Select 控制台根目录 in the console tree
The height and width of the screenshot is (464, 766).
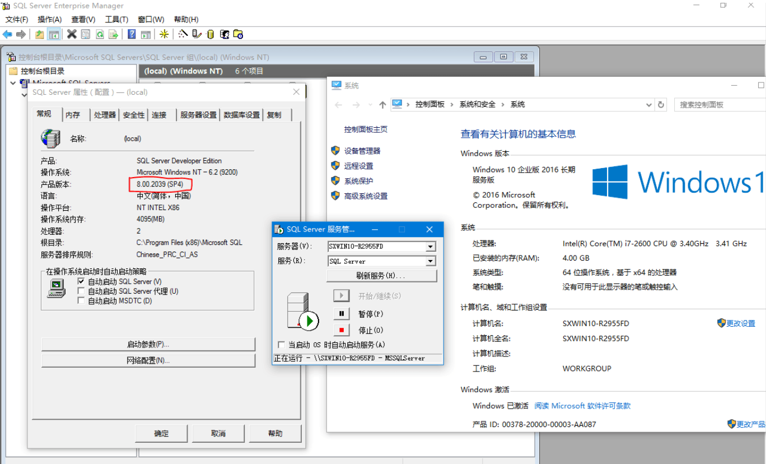(43, 71)
